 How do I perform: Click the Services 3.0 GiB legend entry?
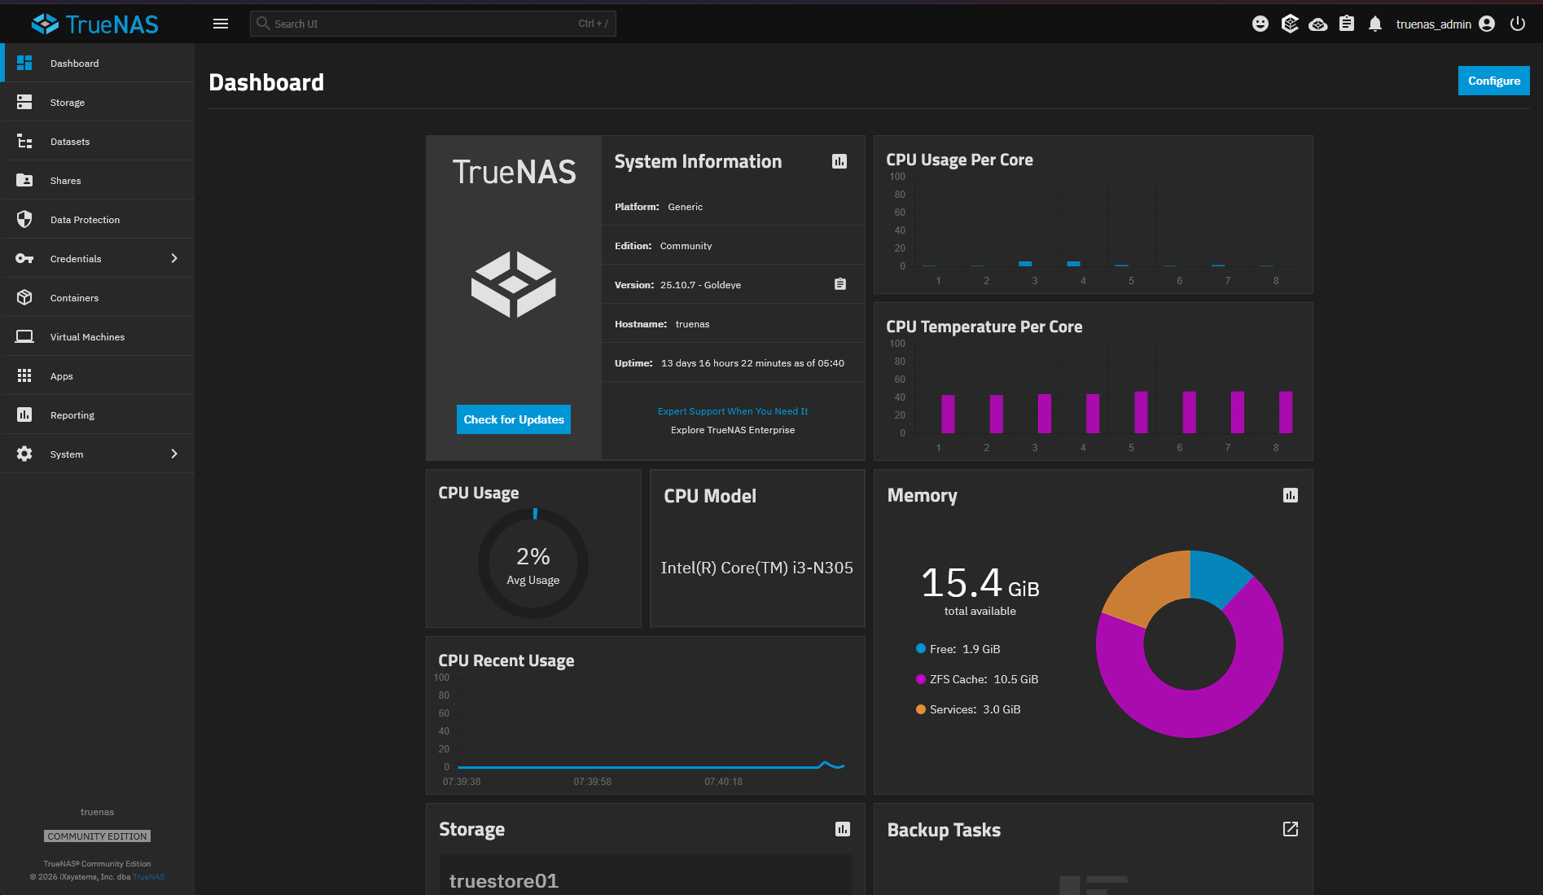tap(968, 709)
